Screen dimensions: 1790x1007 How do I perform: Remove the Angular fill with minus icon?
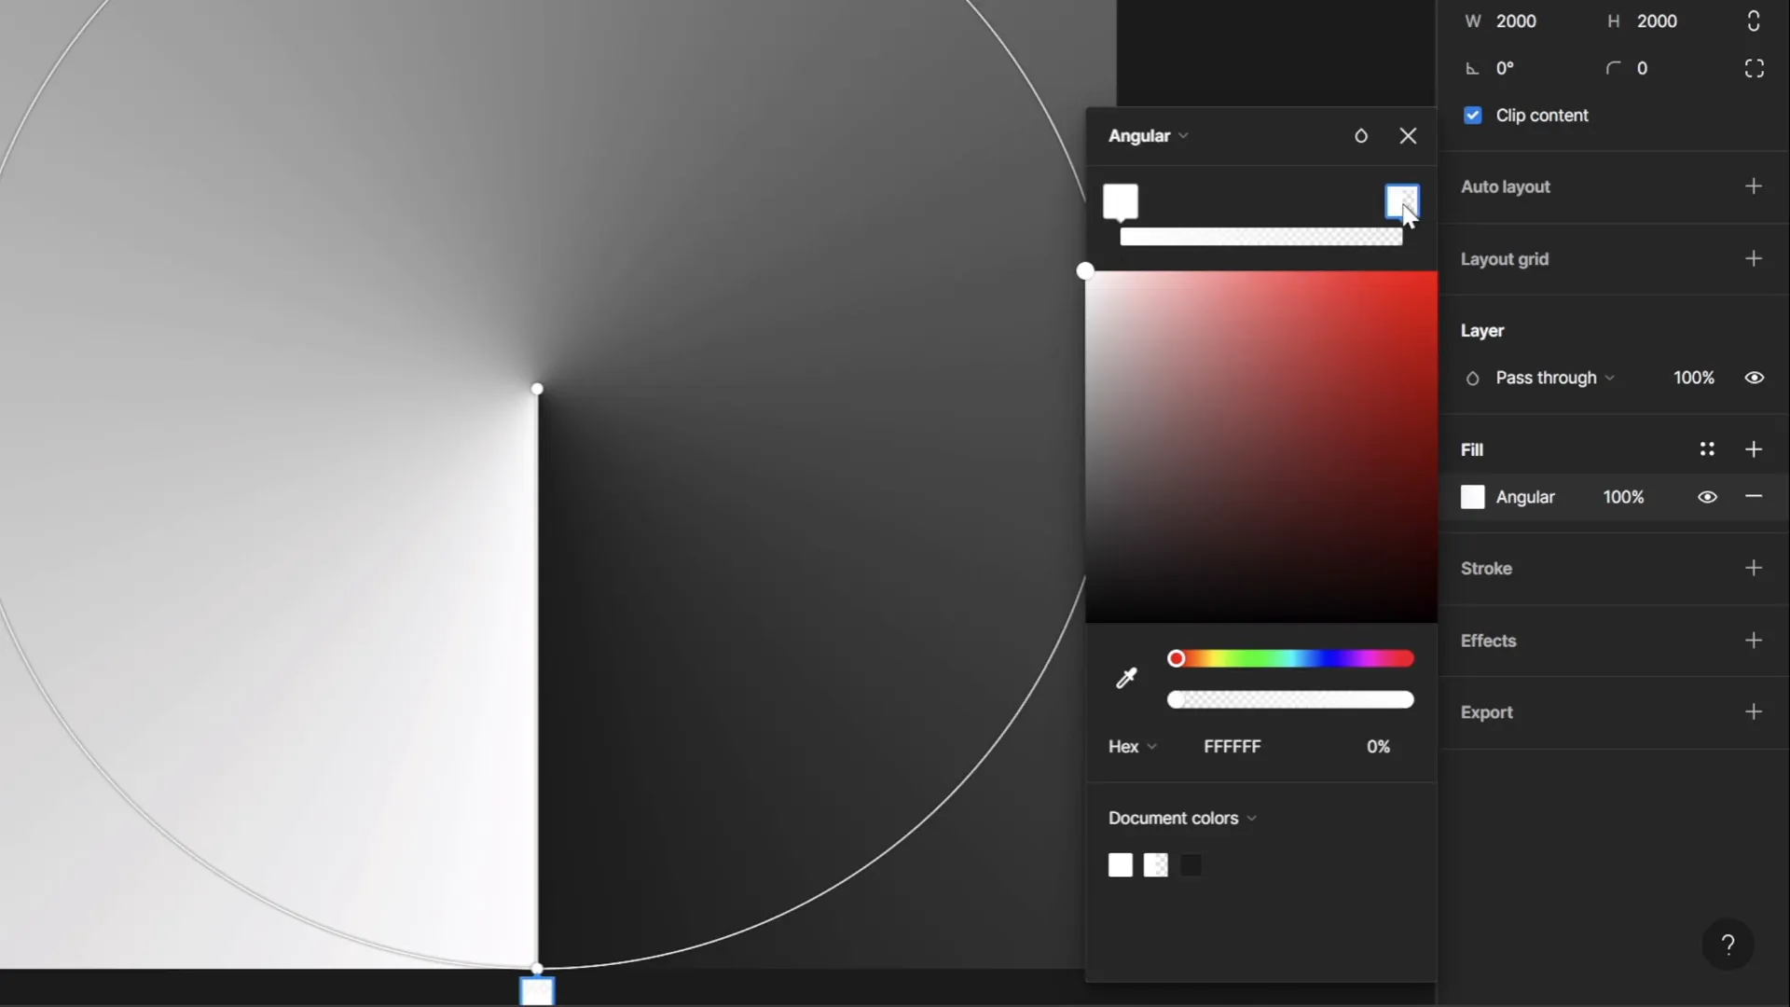click(1754, 496)
